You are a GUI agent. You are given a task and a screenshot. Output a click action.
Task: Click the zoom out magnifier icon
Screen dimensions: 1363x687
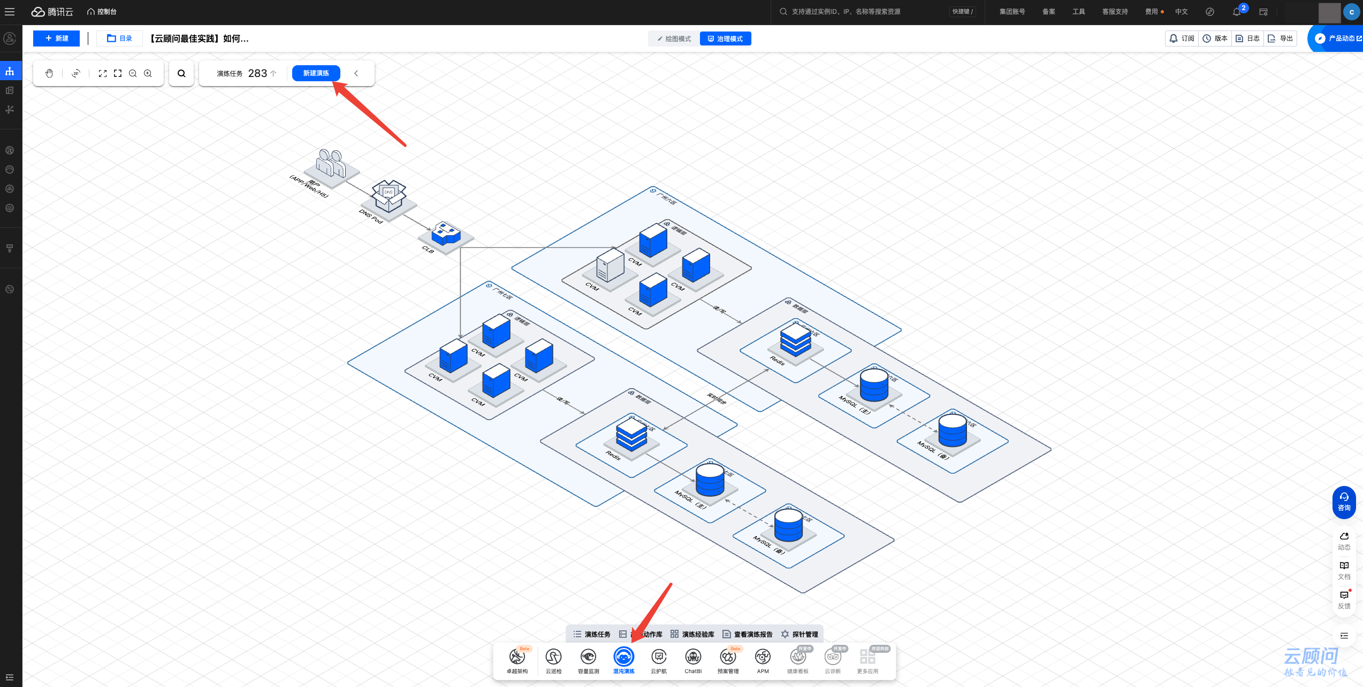pyautogui.click(x=133, y=73)
